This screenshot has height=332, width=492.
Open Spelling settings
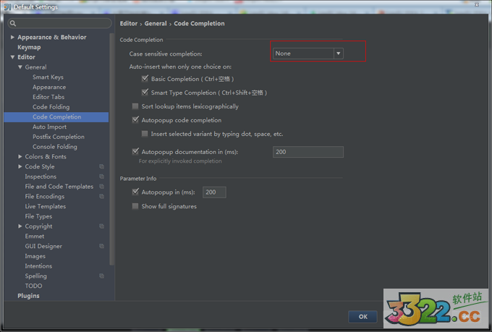coord(35,276)
